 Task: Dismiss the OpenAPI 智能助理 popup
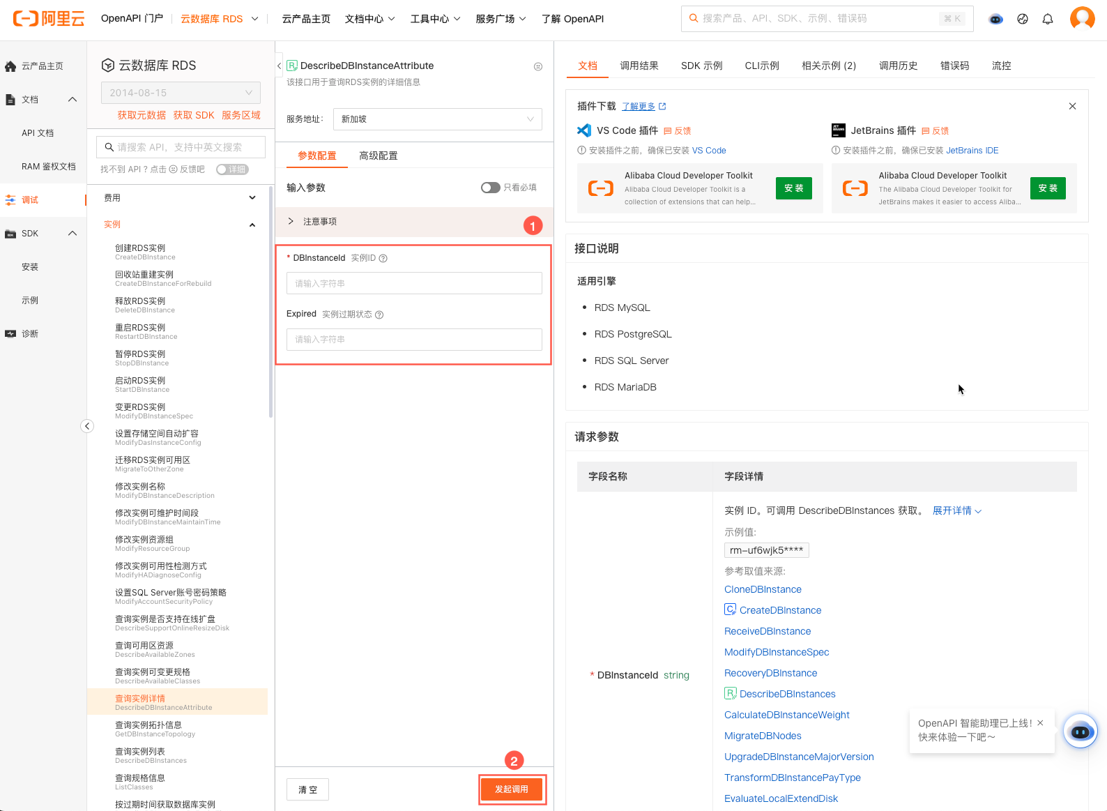(1040, 723)
